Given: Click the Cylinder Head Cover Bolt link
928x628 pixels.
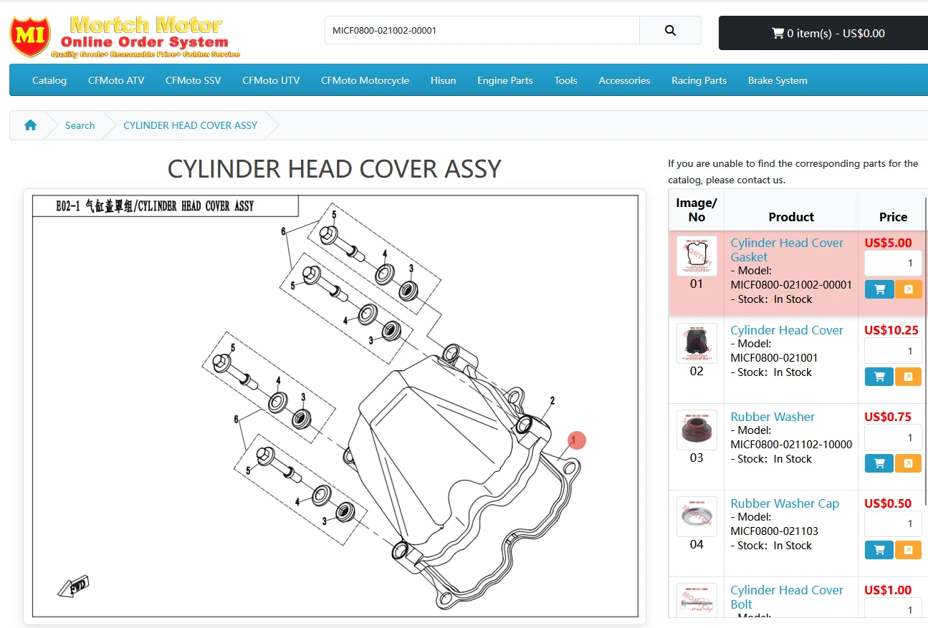Looking at the screenshot, I should tap(787, 597).
